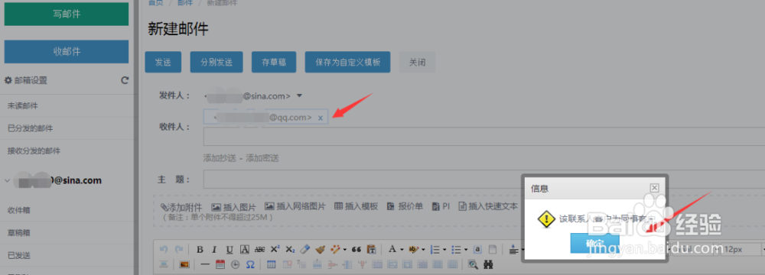Open ordered list style dropdown
The height and width of the screenshot is (275, 765).
444,249
